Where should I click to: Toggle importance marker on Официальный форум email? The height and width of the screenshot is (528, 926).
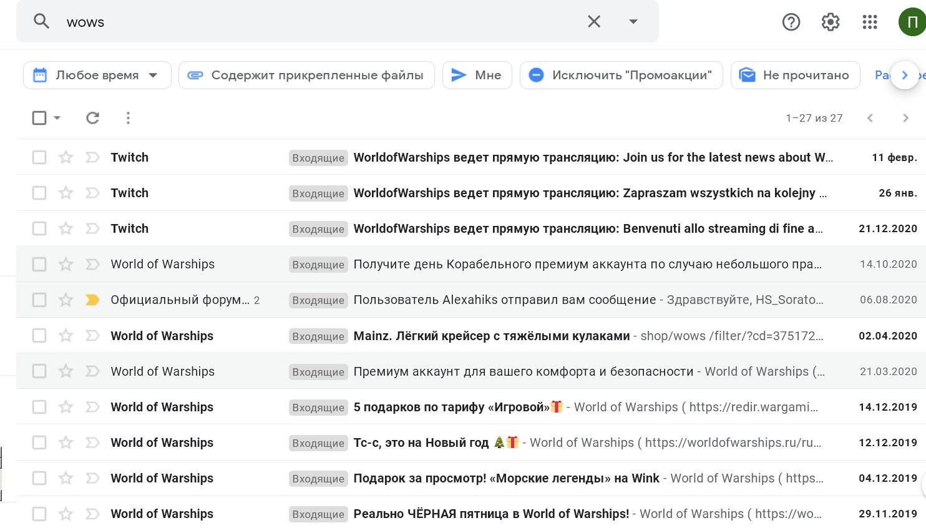92,300
